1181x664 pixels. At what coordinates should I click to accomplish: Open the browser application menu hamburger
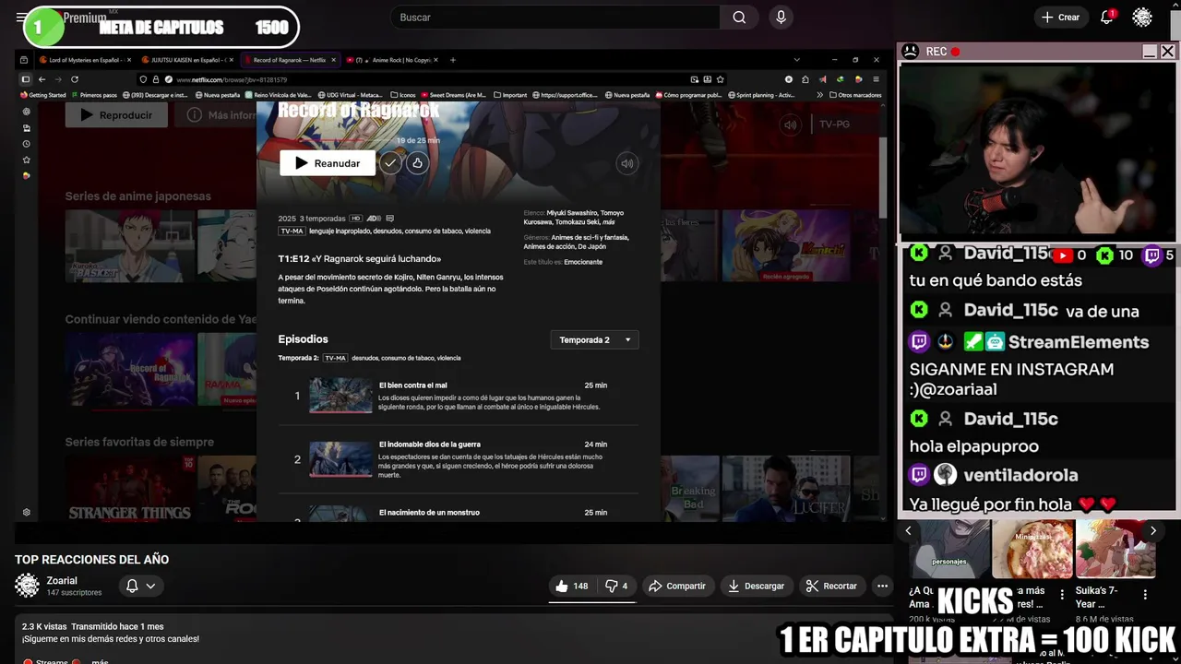(x=876, y=79)
